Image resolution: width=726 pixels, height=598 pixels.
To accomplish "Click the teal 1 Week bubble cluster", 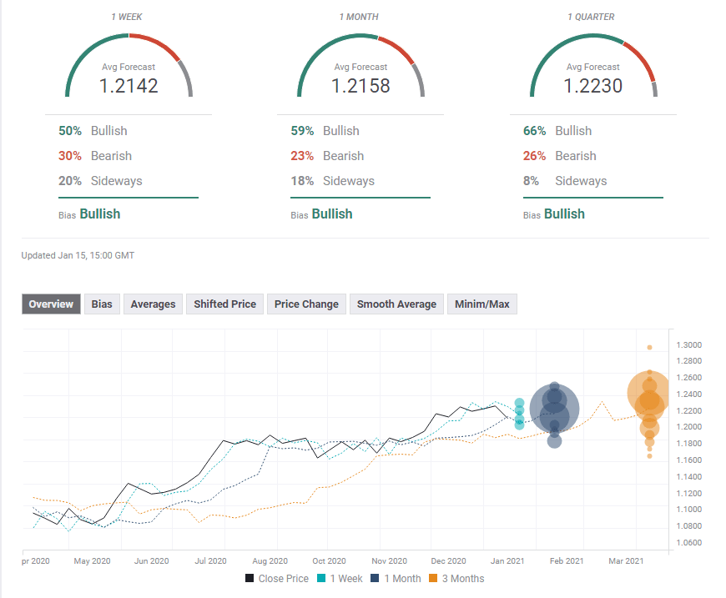I will [519, 413].
